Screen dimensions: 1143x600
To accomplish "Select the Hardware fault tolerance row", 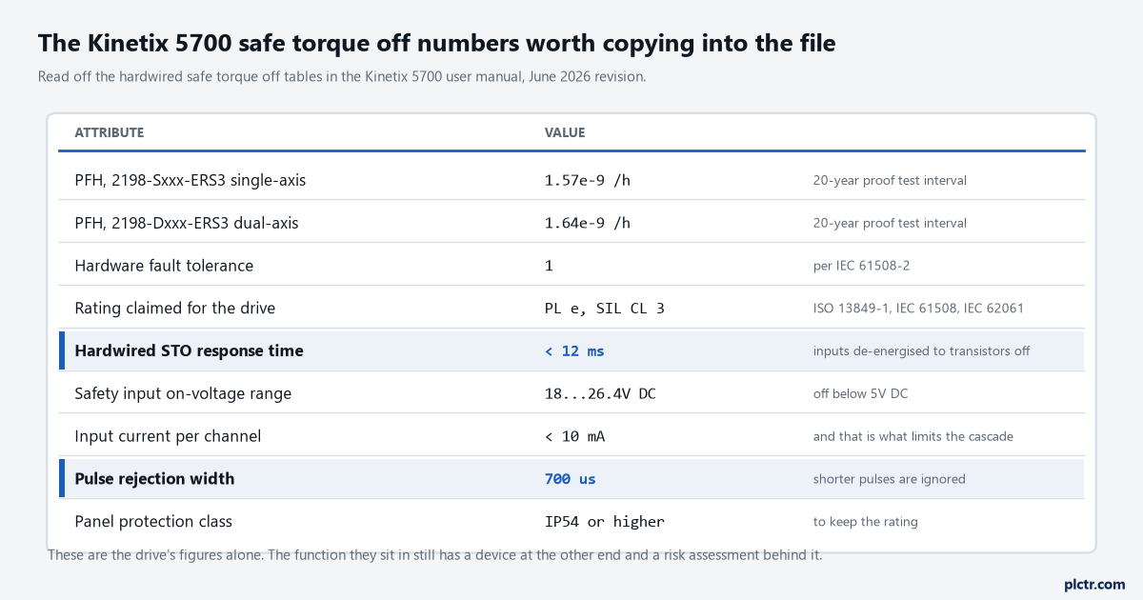I will pos(571,265).
